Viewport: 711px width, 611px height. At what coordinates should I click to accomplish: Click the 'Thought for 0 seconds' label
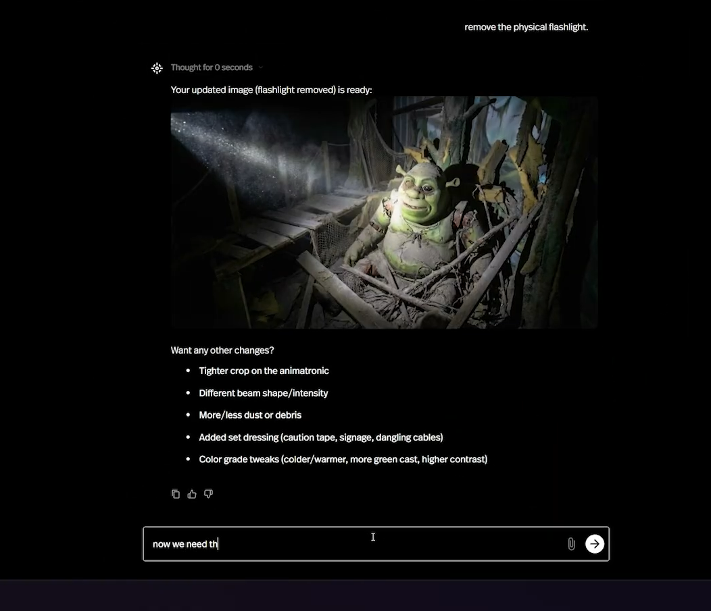tap(212, 68)
